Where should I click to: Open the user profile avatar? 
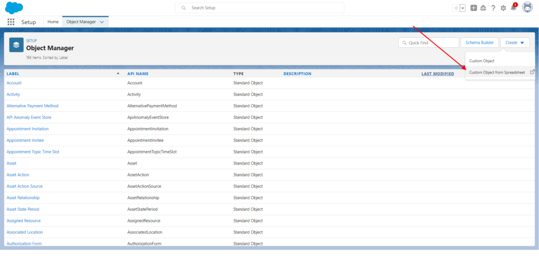pyautogui.click(x=527, y=7)
